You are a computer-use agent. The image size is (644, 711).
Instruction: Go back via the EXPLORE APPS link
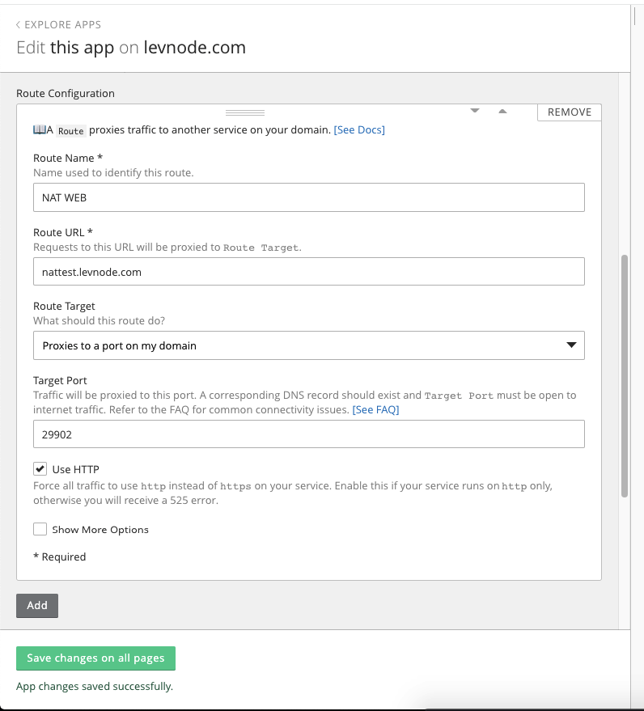[62, 25]
